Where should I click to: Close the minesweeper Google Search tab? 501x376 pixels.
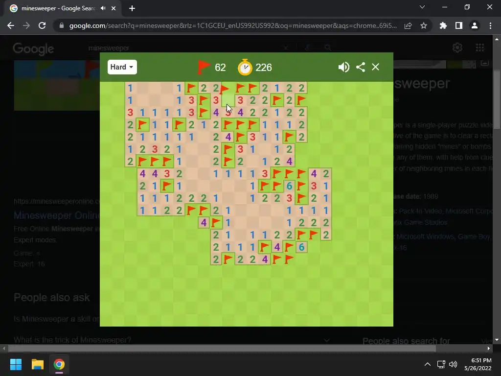tap(114, 8)
